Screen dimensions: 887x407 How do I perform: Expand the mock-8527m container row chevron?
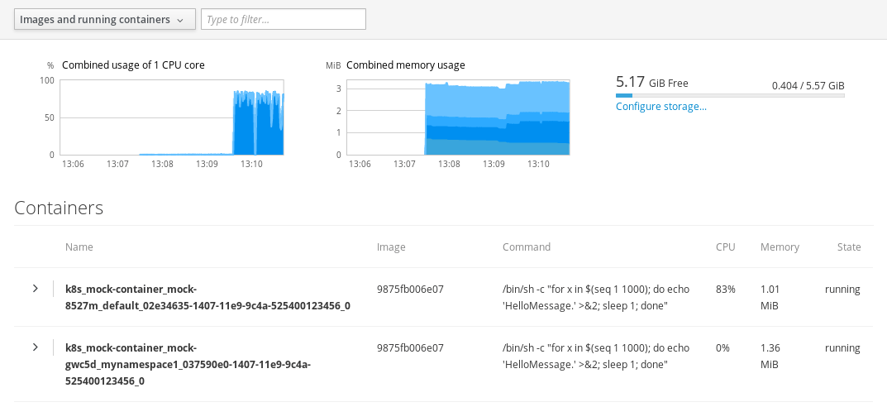tap(35, 289)
